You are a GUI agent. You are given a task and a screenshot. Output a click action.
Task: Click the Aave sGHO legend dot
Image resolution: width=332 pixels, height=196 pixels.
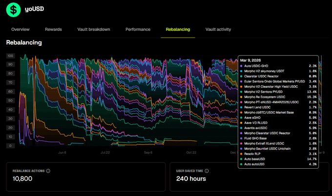(242, 118)
